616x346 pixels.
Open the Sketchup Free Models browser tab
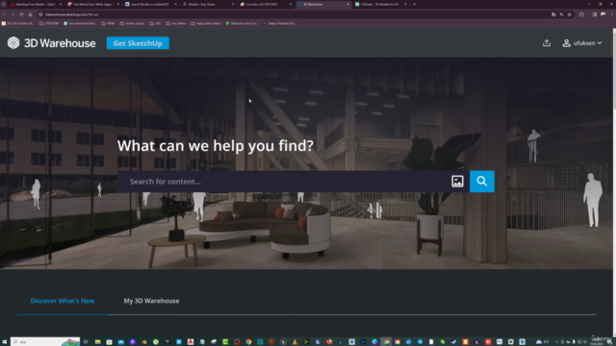(35, 4)
